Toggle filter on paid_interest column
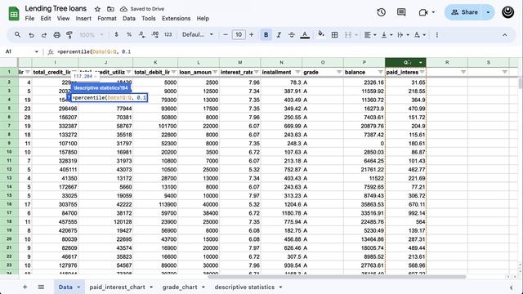Viewport: 523px width, 294px height. (422, 72)
